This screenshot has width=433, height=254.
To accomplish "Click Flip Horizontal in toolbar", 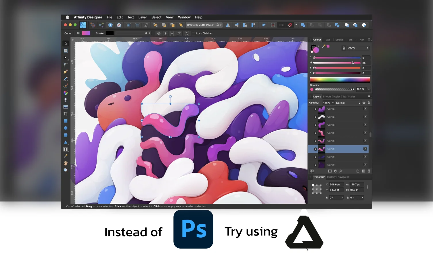I will [x=228, y=25].
